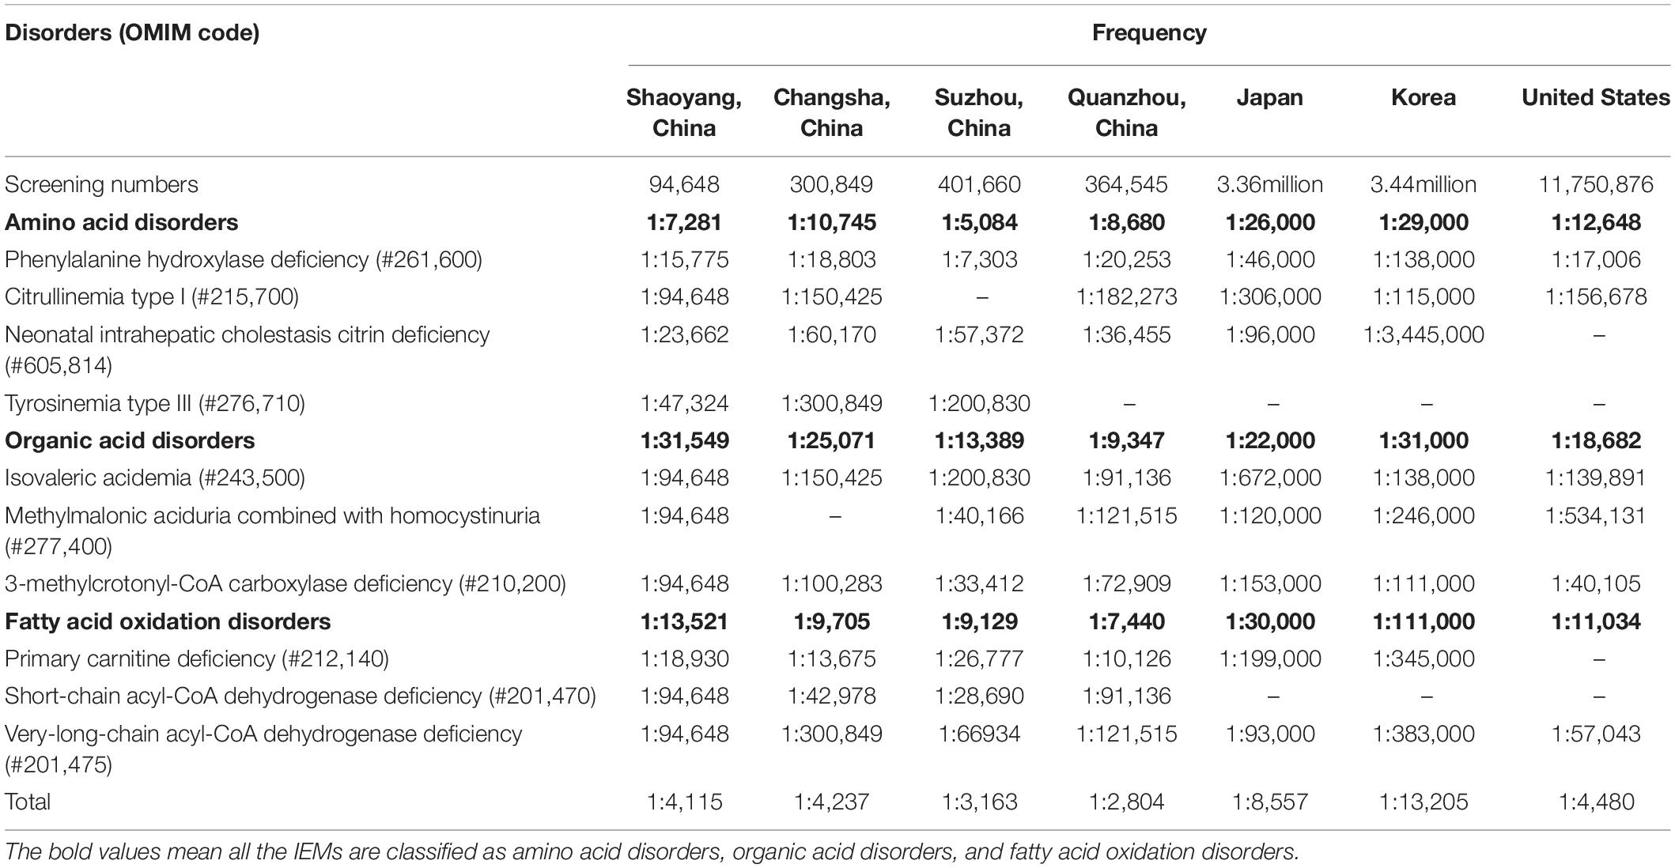
Task: Select the 'Fatty acid oxidation disorders' row label
Action: pyautogui.click(x=168, y=621)
